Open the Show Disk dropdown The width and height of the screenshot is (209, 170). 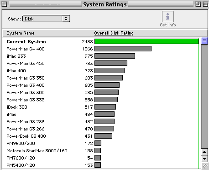pyautogui.click(x=46, y=19)
